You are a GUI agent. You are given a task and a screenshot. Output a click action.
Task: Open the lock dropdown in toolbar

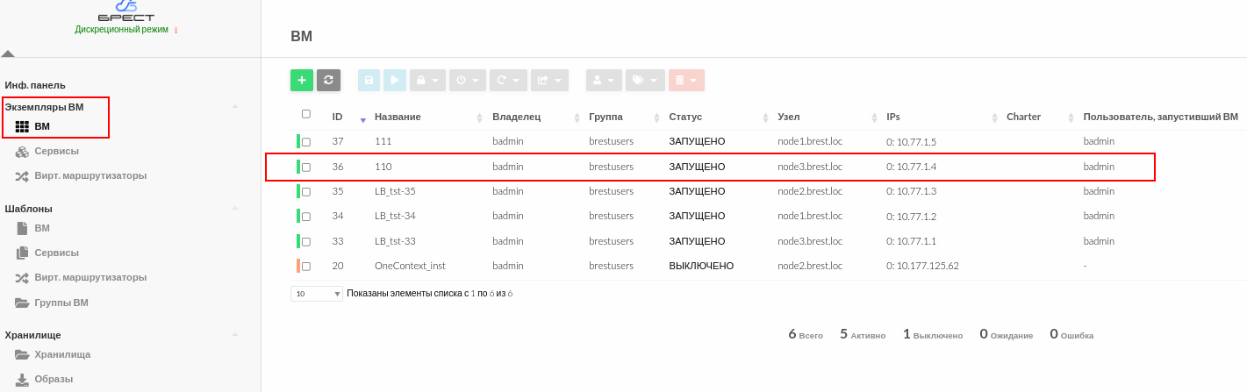click(x=427, y=80)
